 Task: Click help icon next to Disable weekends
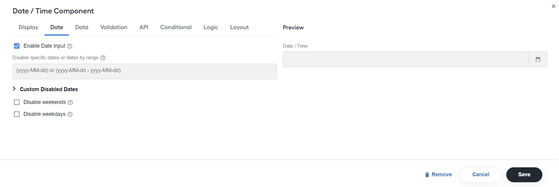70,102
